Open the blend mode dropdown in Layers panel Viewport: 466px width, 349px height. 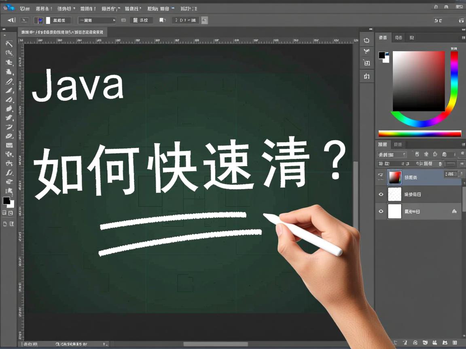[x=392, y=154]
